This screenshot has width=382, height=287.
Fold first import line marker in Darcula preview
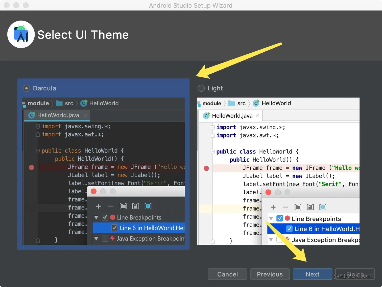click(38, 126)
